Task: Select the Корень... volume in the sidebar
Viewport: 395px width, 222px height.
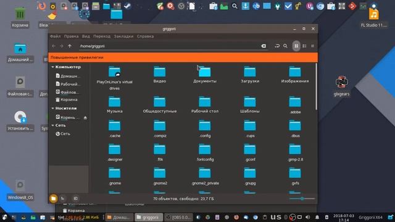Action: tap(67, 117)
